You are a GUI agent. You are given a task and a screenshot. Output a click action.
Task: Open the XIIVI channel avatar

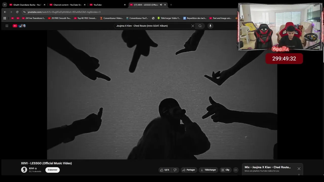[x=24, y=170]
